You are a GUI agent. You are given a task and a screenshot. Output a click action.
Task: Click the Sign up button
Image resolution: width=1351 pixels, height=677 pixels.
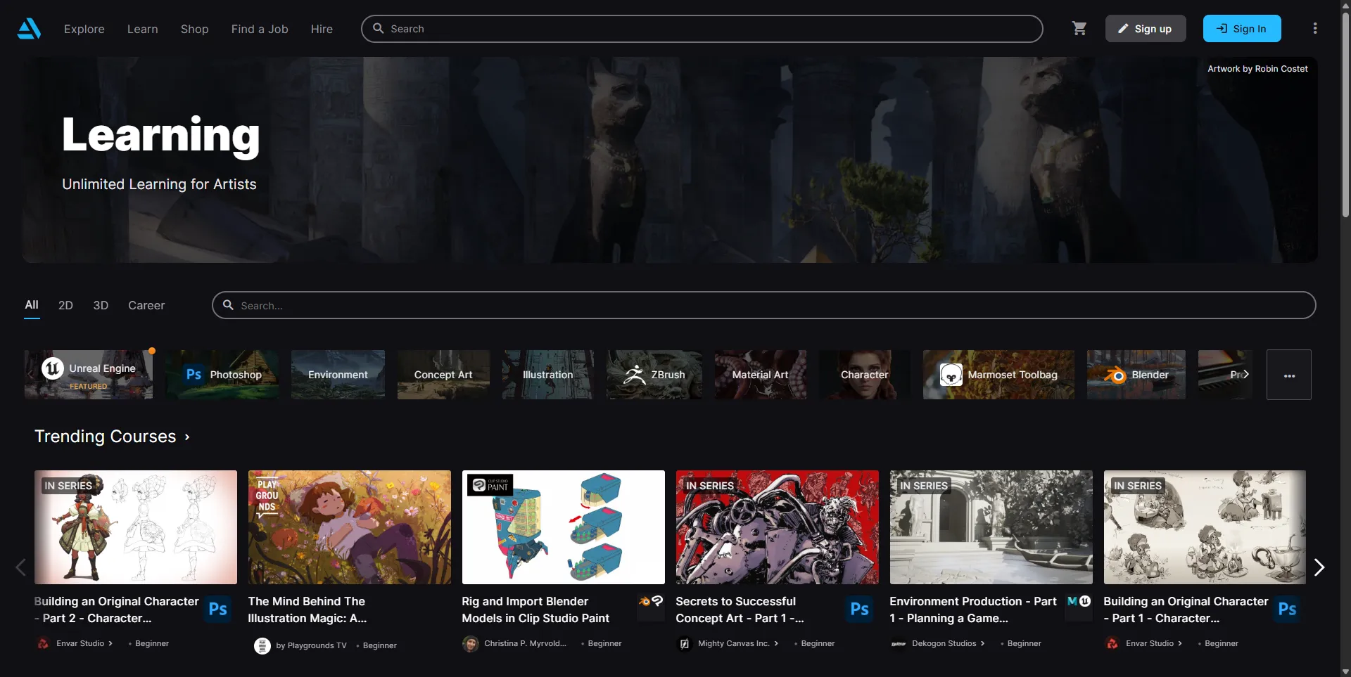1145,29
